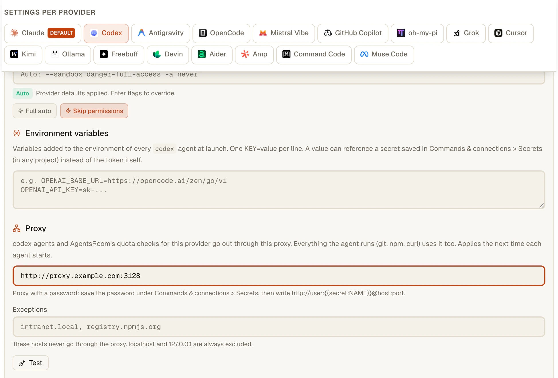Click the Environment variables section icon

(17, 133)
